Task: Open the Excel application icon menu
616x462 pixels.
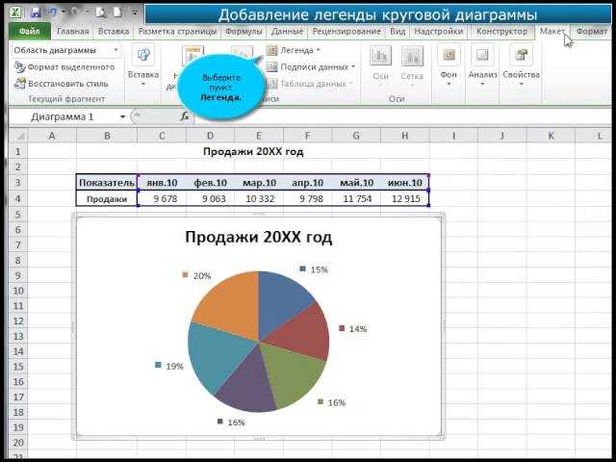Action: (x=15, y=13)
